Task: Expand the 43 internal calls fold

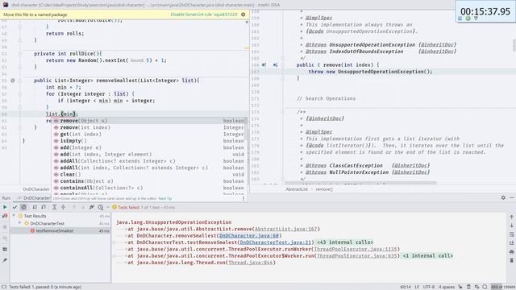Action: tap(345, 242)
